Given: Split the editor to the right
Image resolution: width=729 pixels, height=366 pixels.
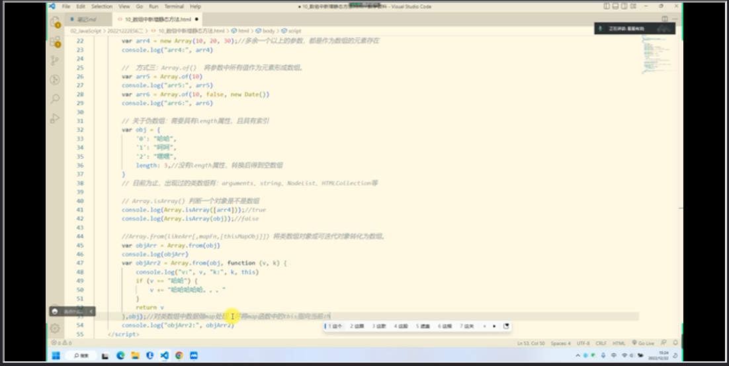Looking at the screenshot, I should pyautogui.click(x=665, y=19).
